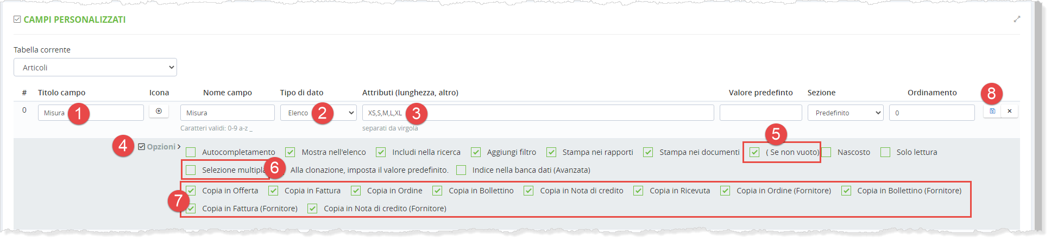Uncheck Mostra nell'elenco option
Image resolution: width=1051 pixels, height=241 pixels.
coord(290,152)
